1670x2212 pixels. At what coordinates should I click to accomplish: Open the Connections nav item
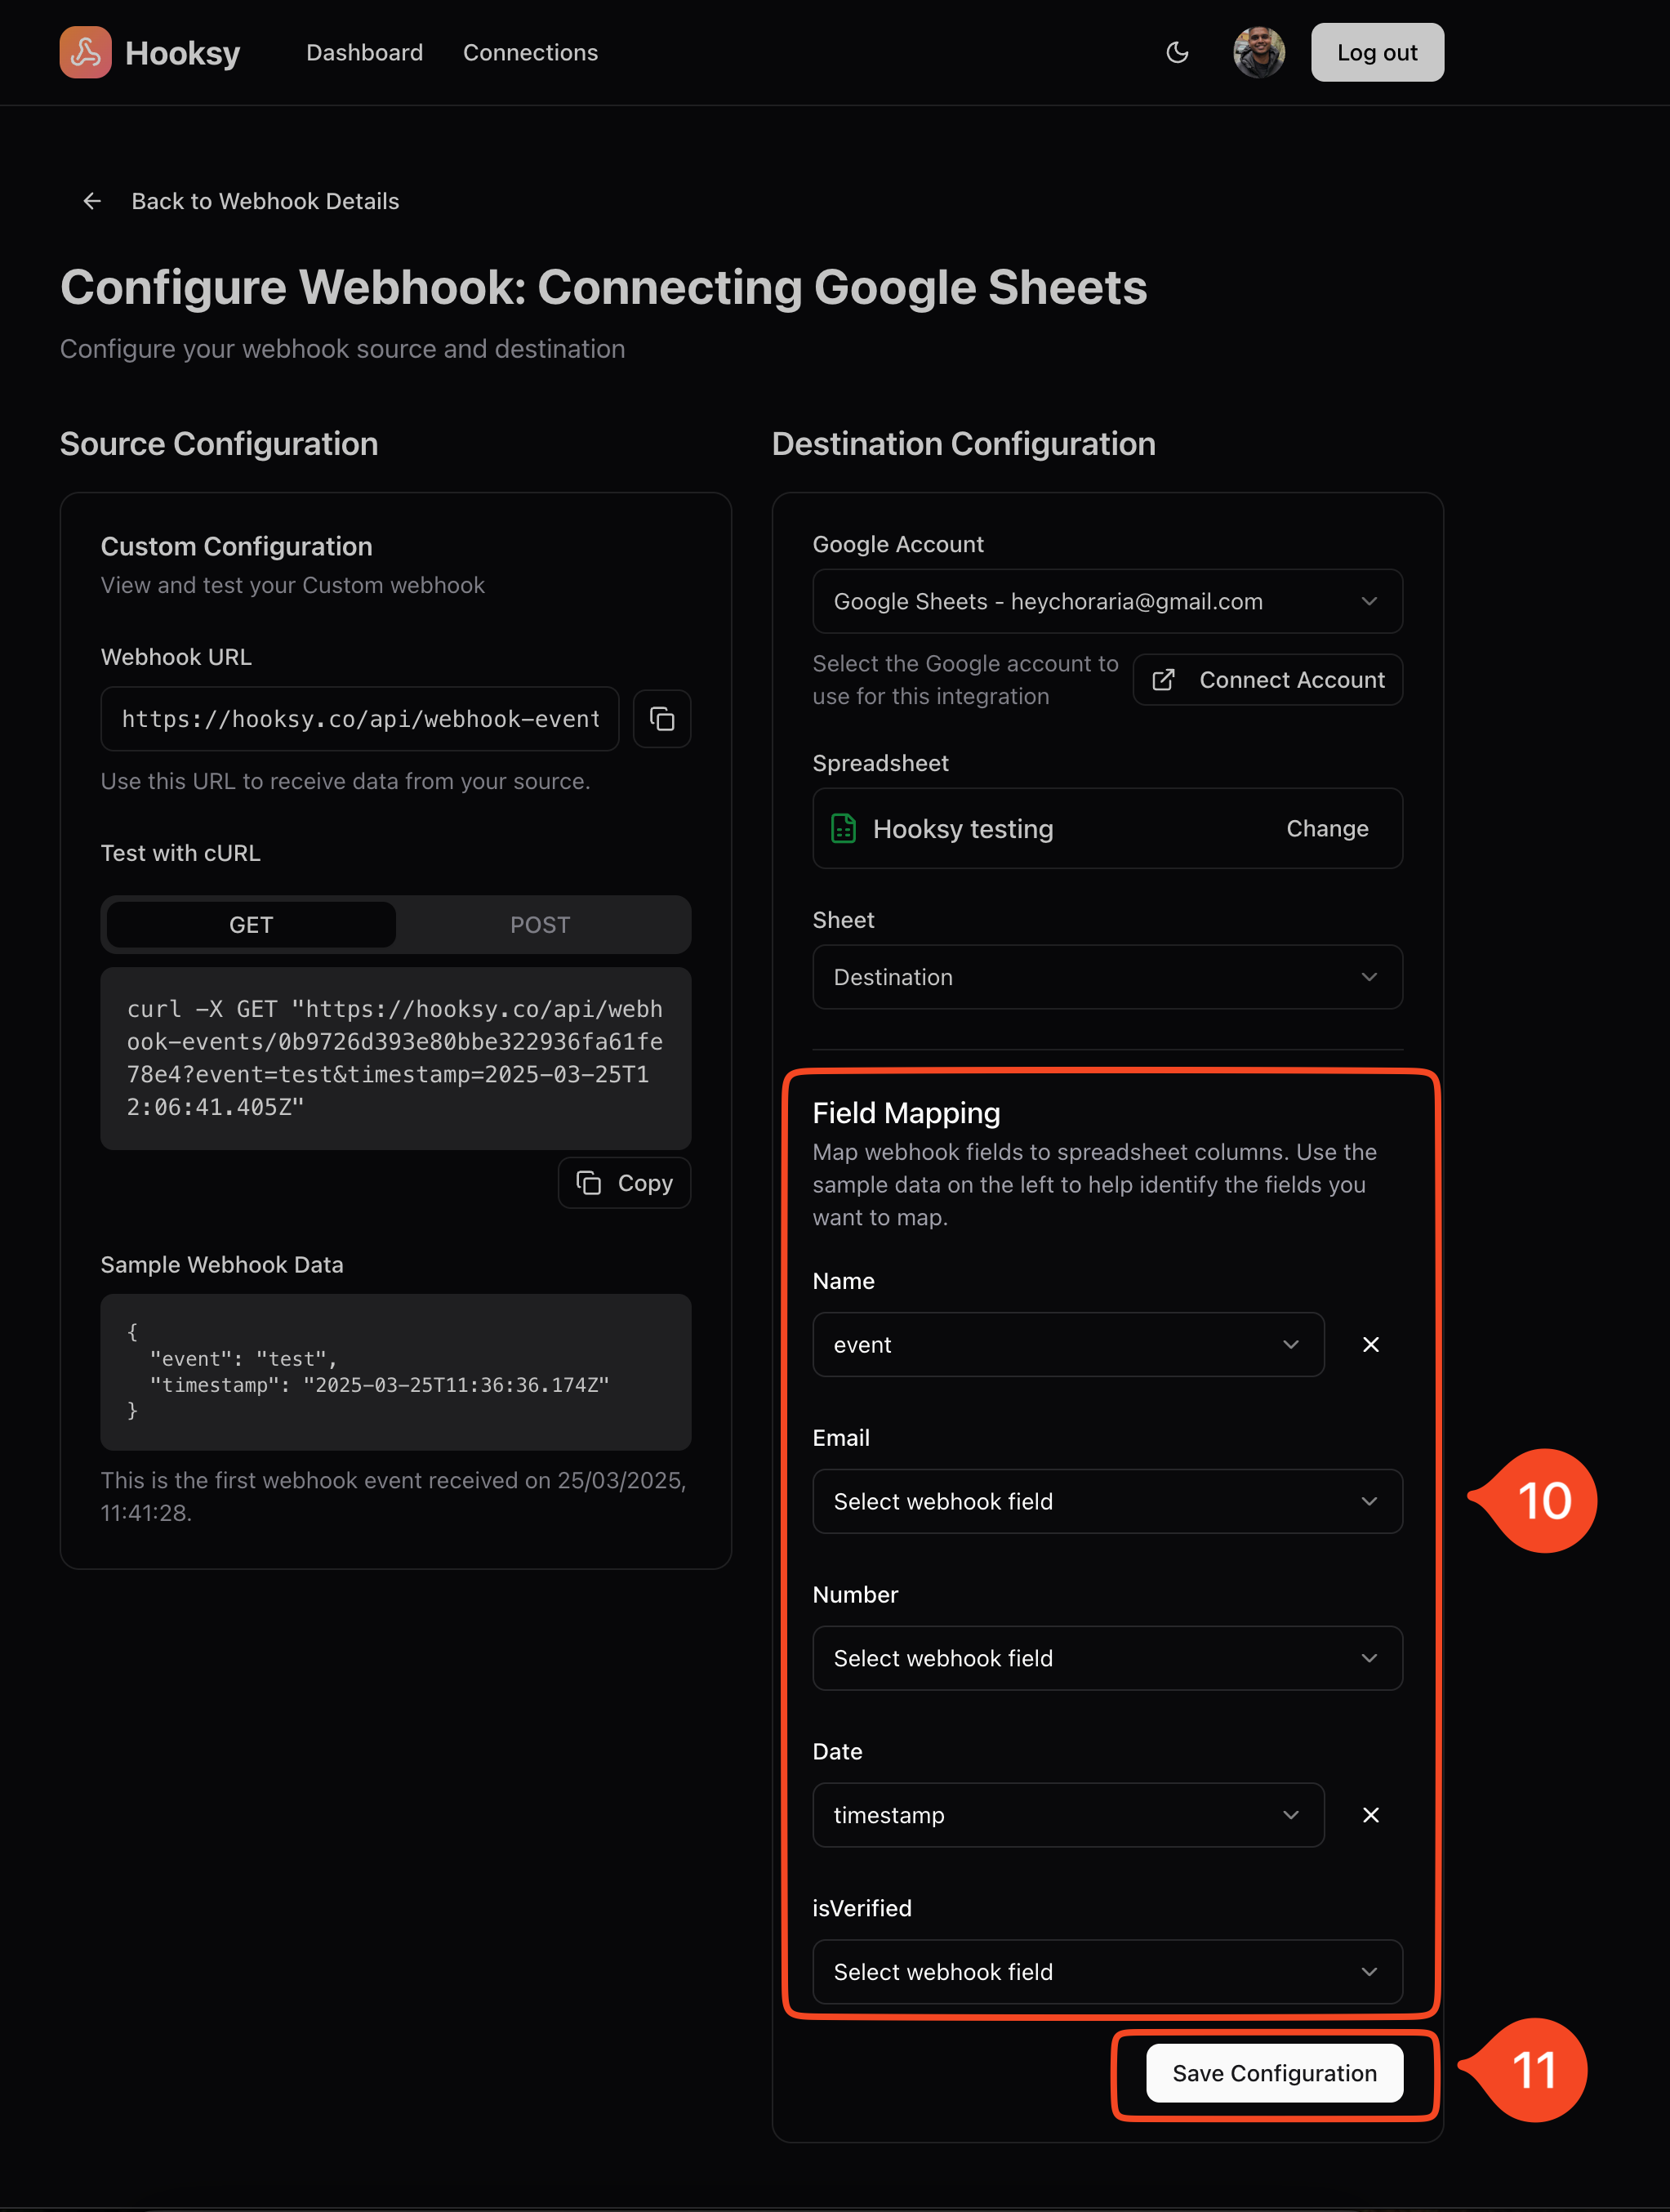(530, 52)
